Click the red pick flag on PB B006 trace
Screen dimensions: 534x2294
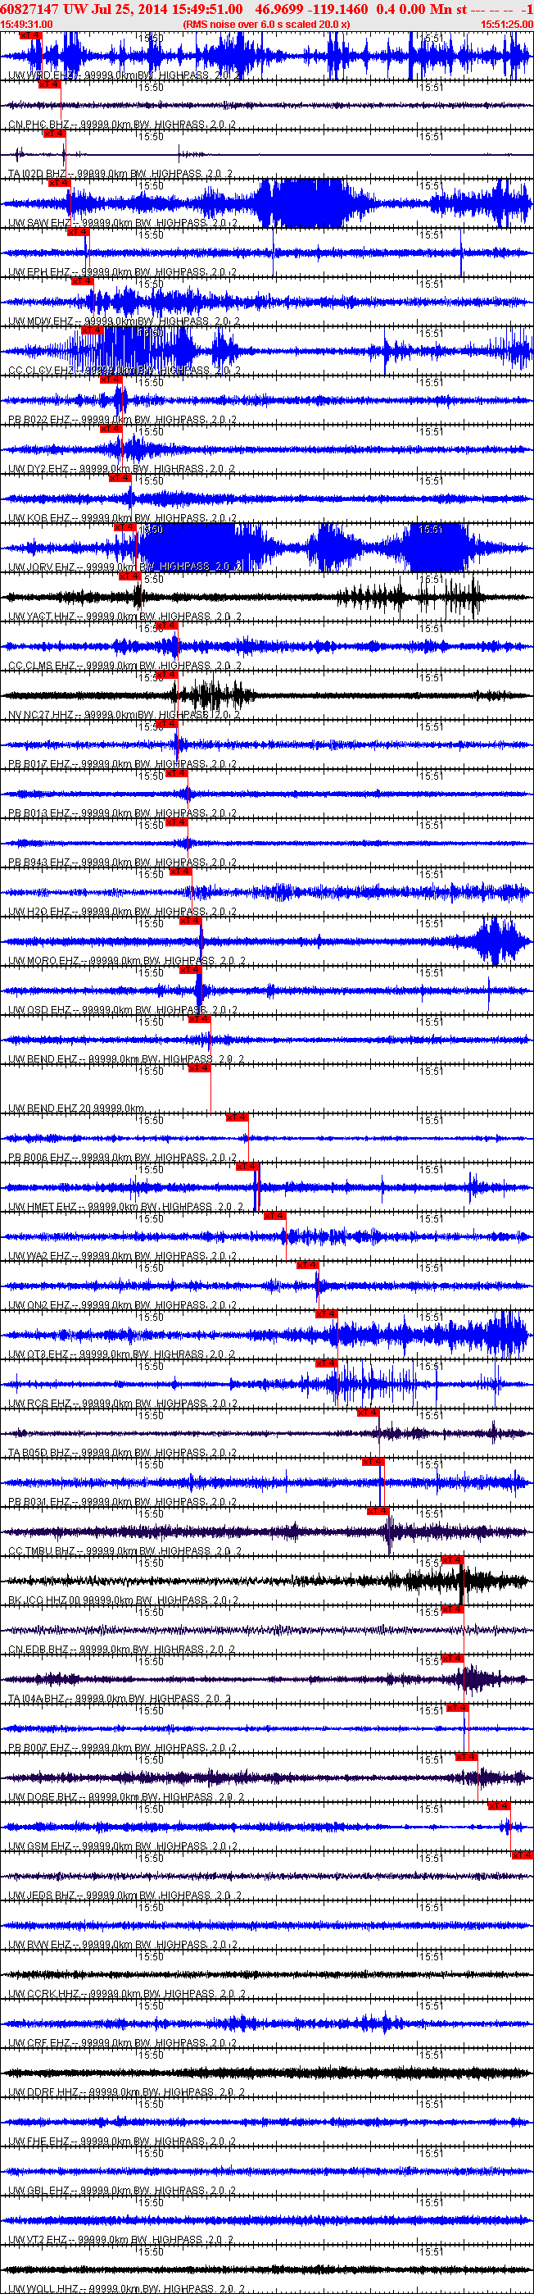pyautogui.click(x=236, y=1117)
